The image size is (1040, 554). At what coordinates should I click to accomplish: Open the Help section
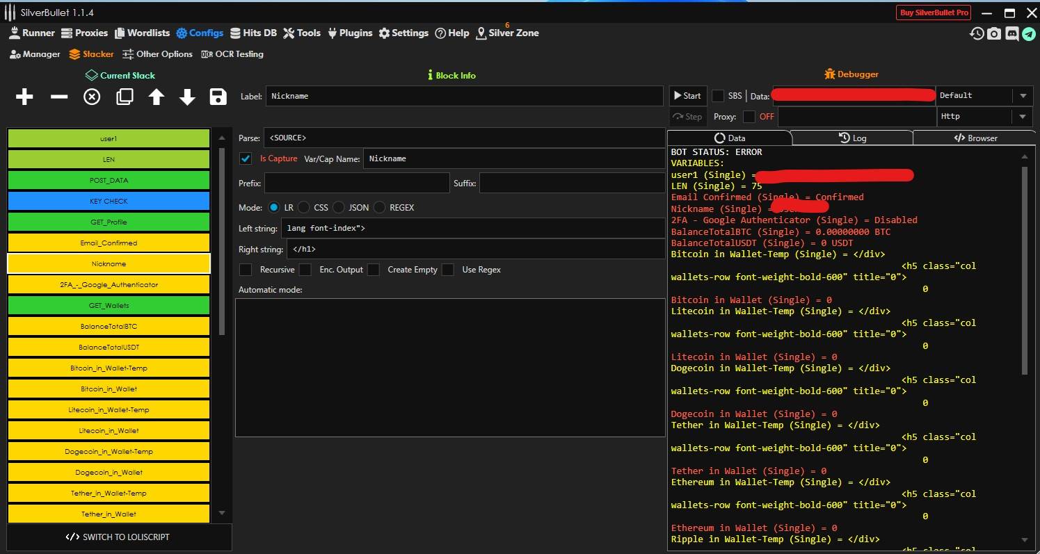click(452, 33)
